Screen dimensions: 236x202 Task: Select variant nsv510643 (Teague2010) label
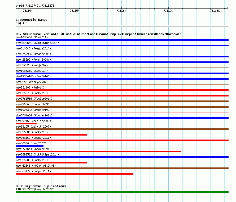pos(33,48)
